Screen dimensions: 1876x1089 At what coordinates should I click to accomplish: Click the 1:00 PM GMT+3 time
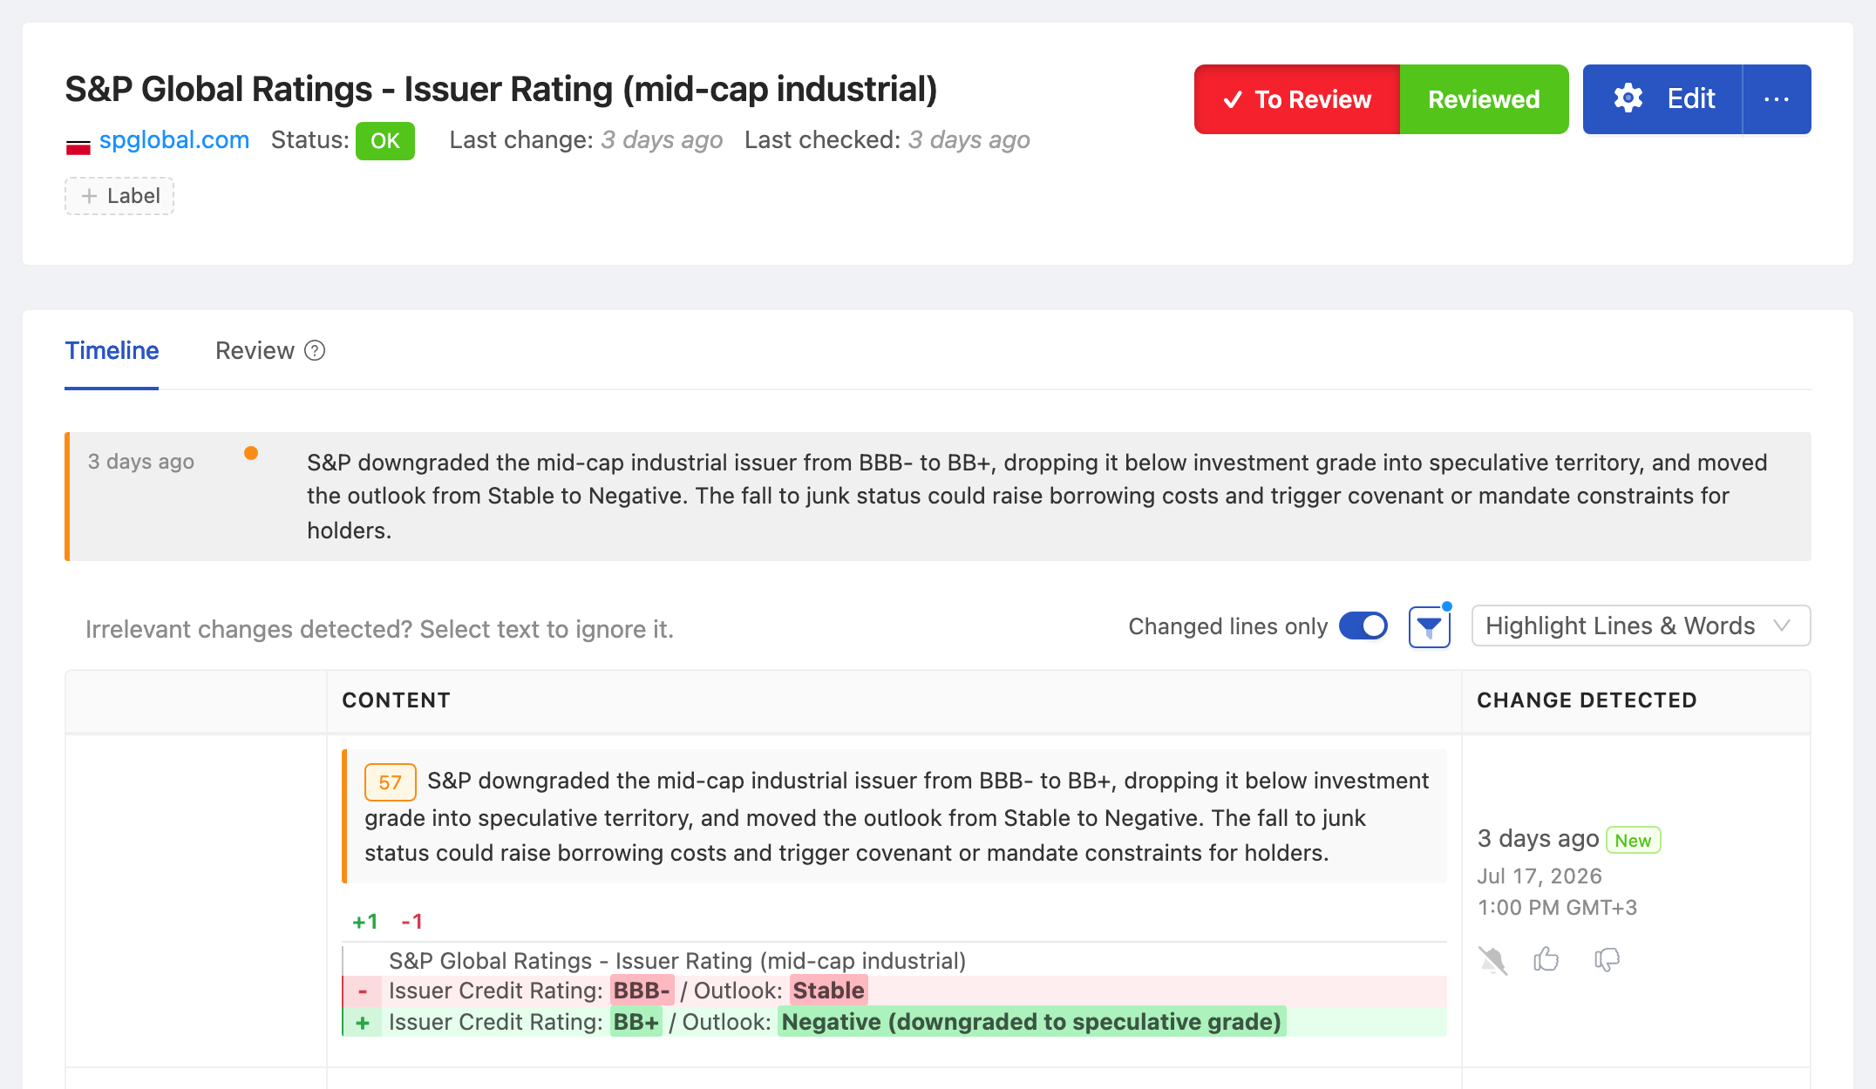1557,908
